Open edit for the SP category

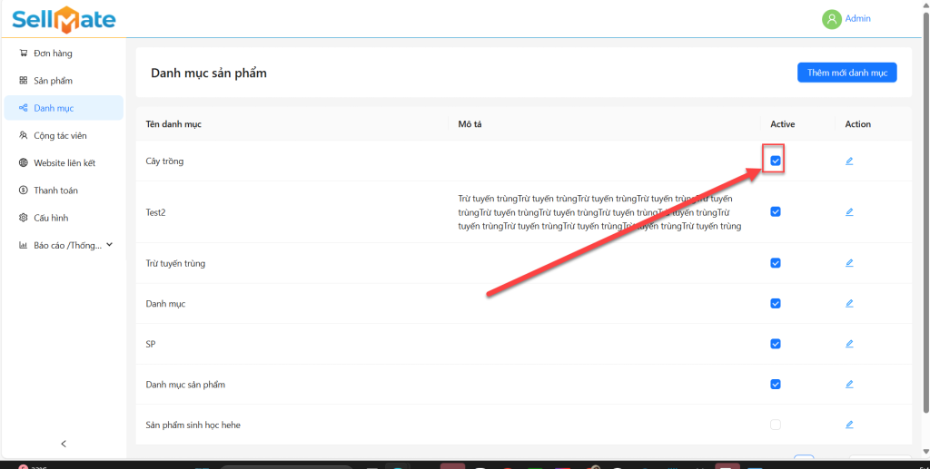[x=849, y=344]
